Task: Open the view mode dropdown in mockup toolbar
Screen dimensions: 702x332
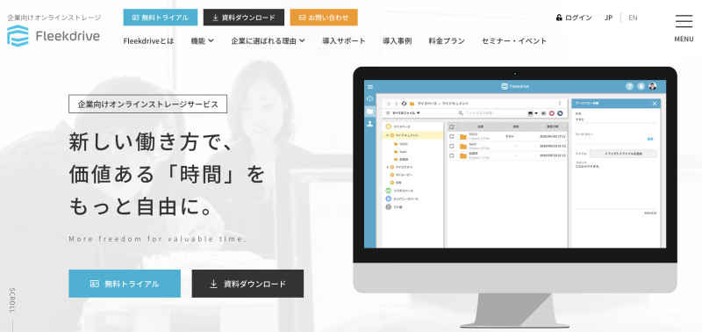Action: tap(533, 113)
